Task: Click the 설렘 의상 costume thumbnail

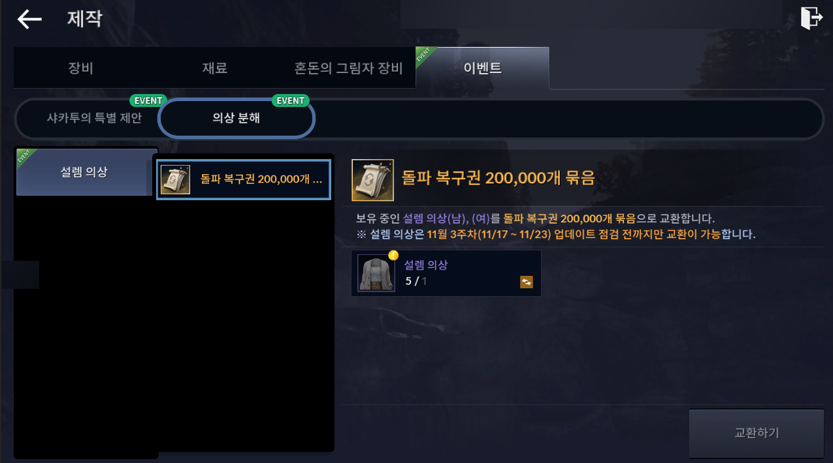Action: pos(376,273)
